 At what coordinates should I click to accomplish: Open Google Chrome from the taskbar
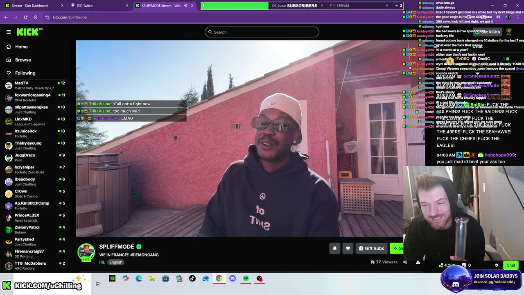pyautogui.click(x=219, y=279)
